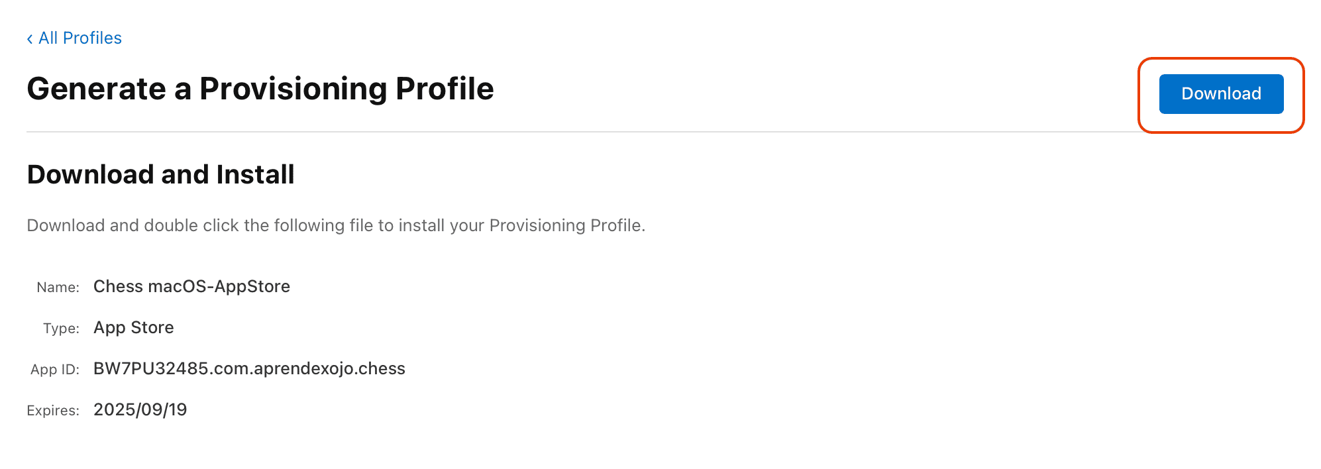Click the All Profiles breadcrumb text

pyautogui.click(x=79, y=38)
